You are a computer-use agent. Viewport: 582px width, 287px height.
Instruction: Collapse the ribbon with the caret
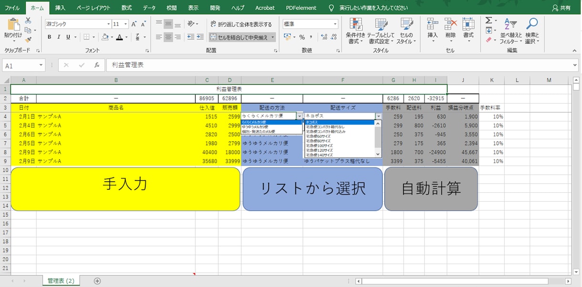coord(574,50)
